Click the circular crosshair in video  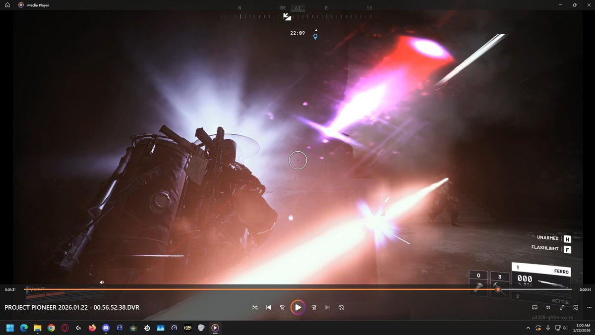298,160
